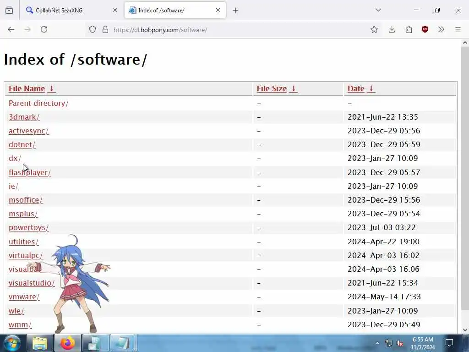Viewport: 469px width, 352px height.
Task: Open Parent directory link
Action: 38,103
